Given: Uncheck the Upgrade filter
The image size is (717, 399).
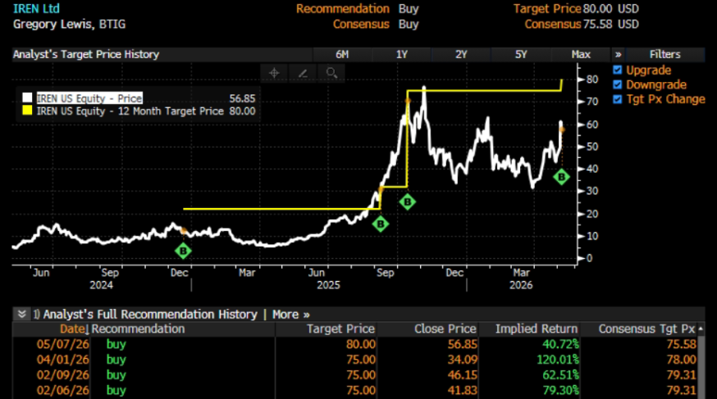Looking at the screenshot, I should tap(617, 70).
